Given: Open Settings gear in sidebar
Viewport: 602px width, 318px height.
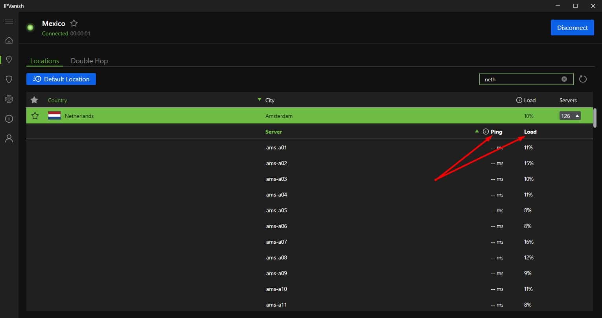Looking at the screenshot, I should click(x=9, y=99).
